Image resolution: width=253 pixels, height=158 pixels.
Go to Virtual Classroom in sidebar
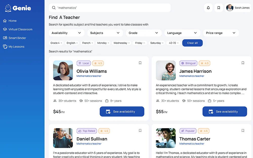pos(20,29)
